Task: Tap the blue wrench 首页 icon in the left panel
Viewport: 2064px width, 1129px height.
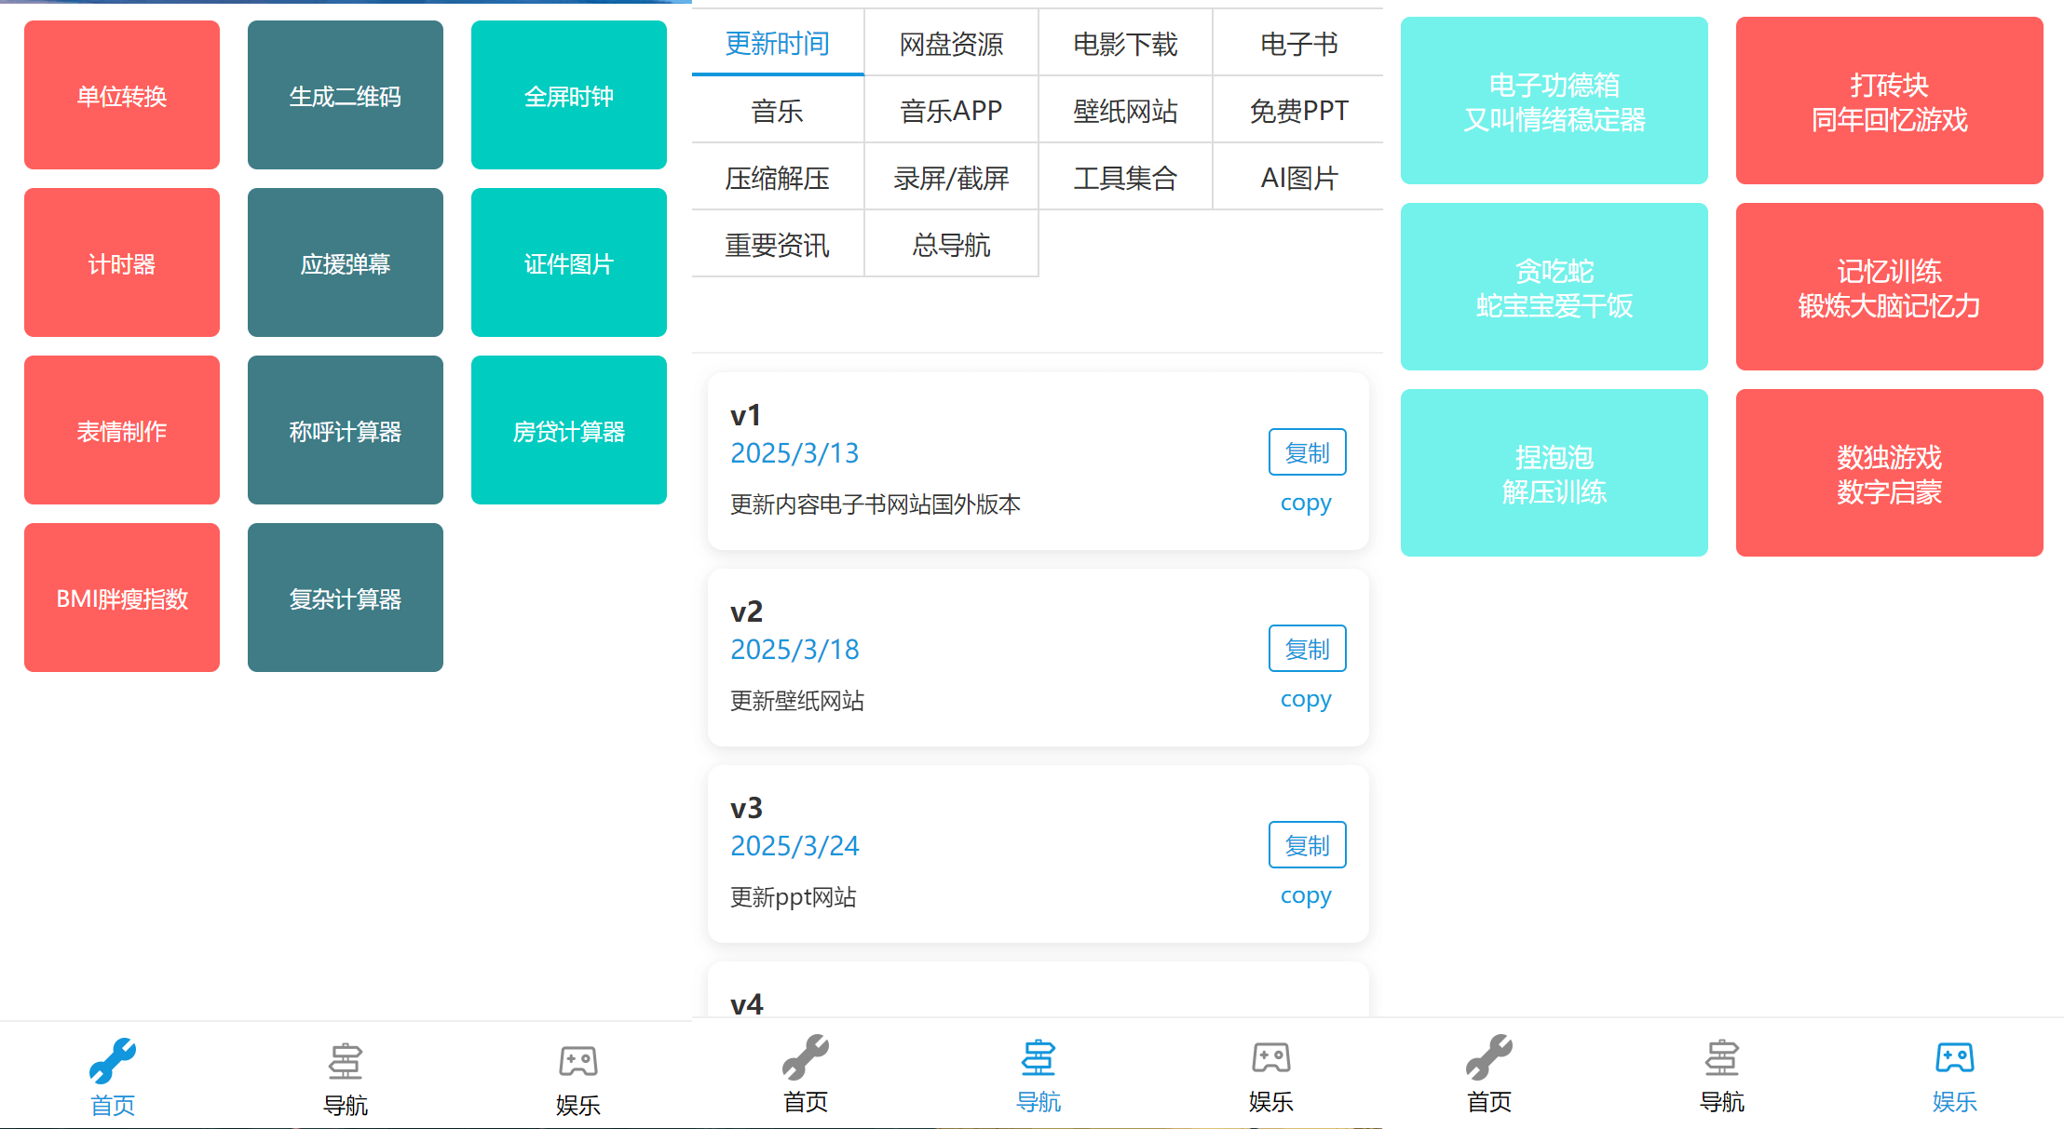Action: pos(113,1061)
